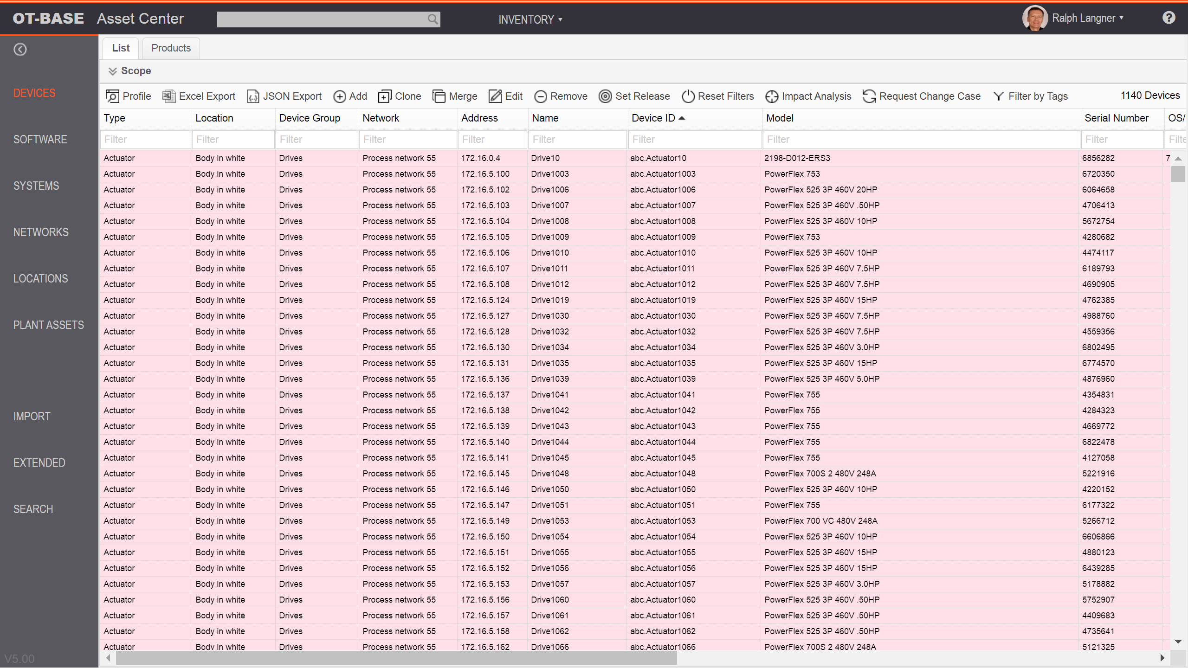Click the Model column filter field
This screenshot has width=1188, height=668.
coord(922,139)
